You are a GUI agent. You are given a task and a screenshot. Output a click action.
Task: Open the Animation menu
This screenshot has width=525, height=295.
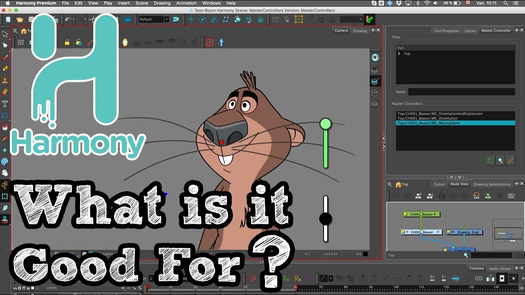[186, 3]
